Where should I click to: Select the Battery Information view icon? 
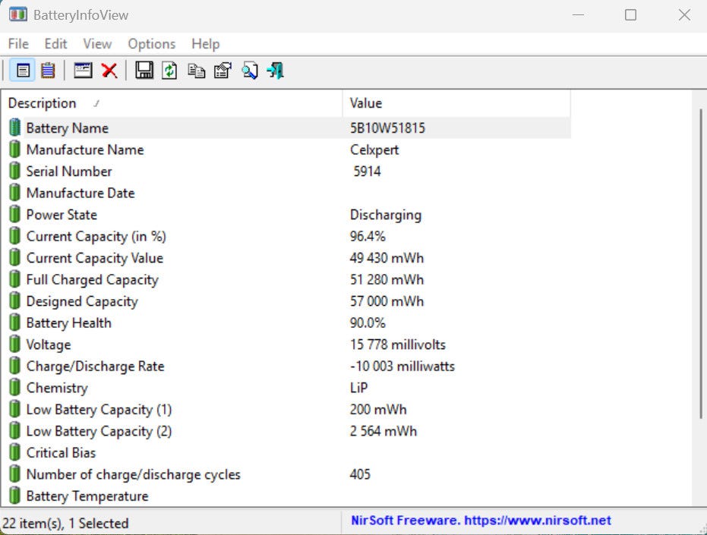(x=23, y=71)
